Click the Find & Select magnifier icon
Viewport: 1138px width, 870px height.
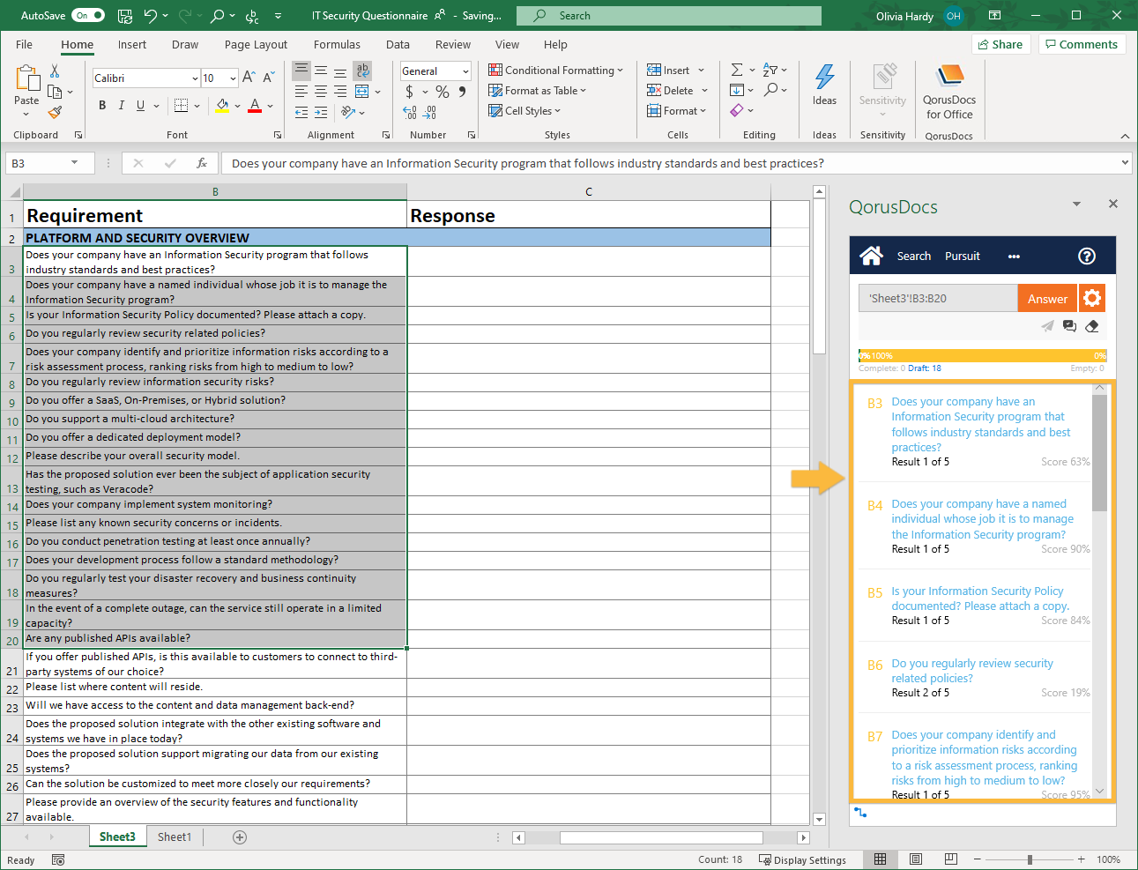tap(771, 90)
